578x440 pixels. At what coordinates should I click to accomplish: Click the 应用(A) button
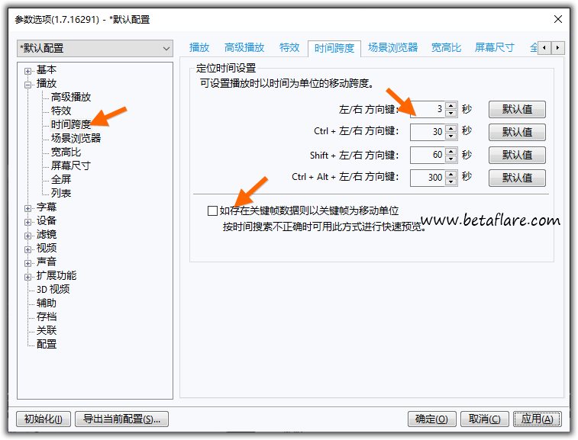point(538,419)
